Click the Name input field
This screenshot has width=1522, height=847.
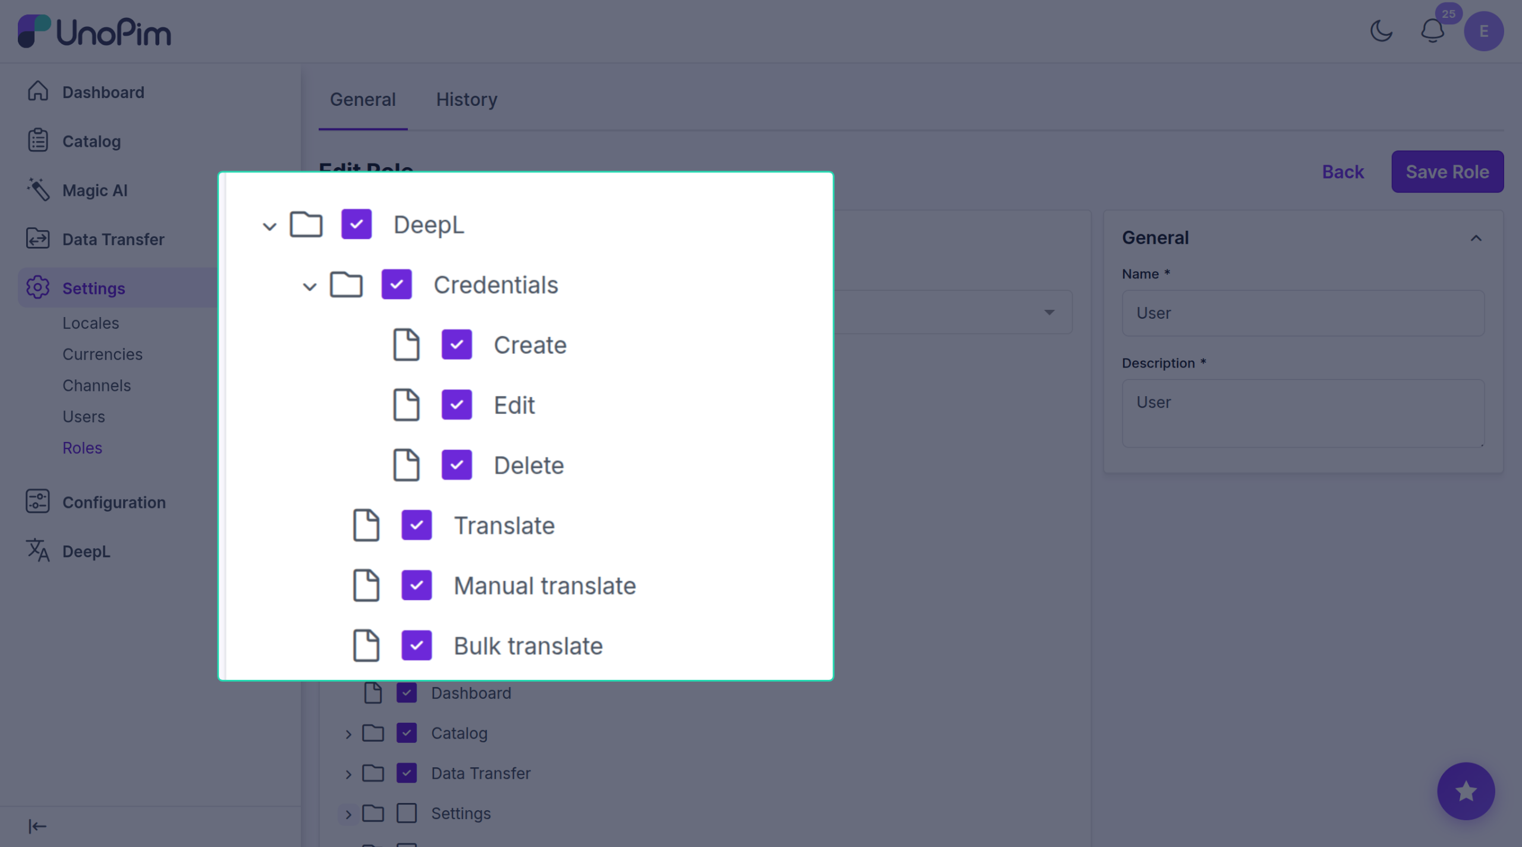click(x=1303, y=313)
